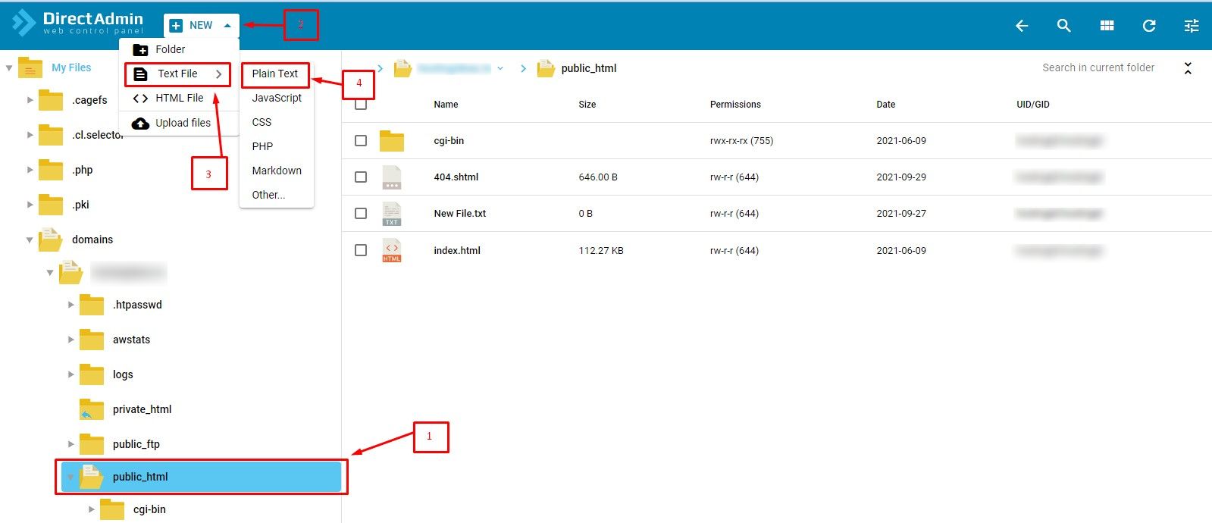The height and width of the screenshot is (523, 1212).
Task: Click the refresh icon in header
Action: pyautogui.click(x=1149, y=26)
